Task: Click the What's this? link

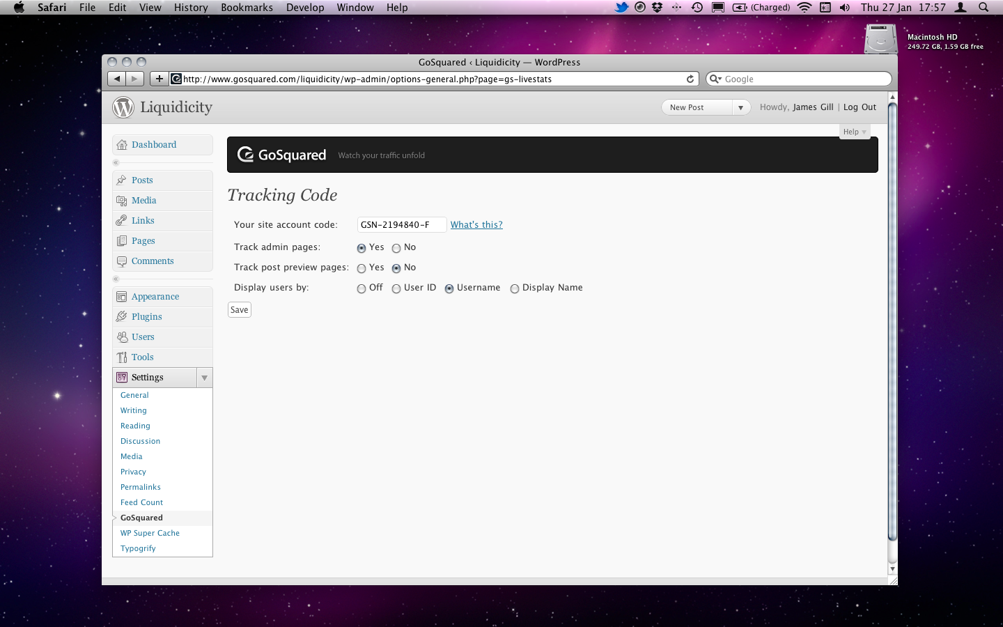Action: tap(476, 224)
